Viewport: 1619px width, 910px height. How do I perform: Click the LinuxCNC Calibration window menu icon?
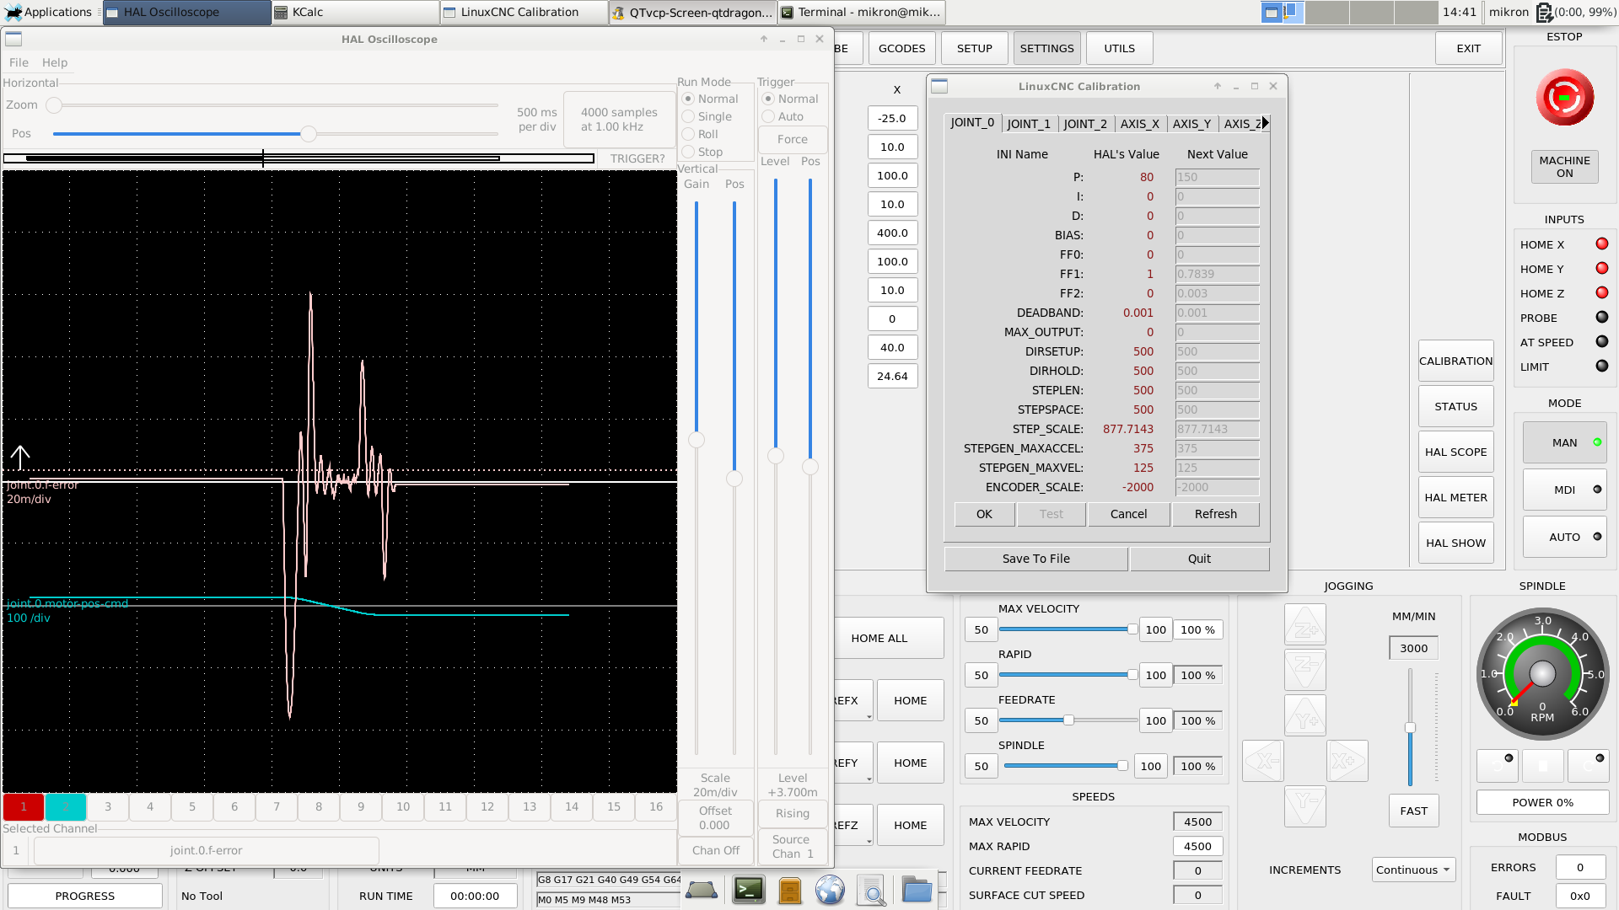click(939, 86)
